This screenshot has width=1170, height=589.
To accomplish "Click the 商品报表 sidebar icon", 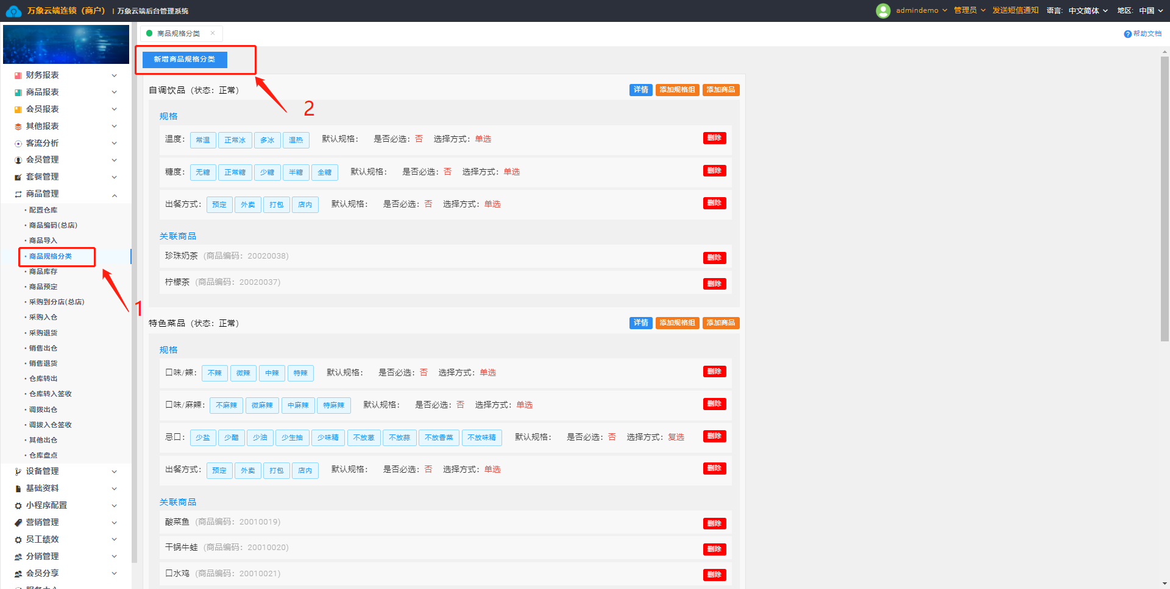I will click(18, 92).
